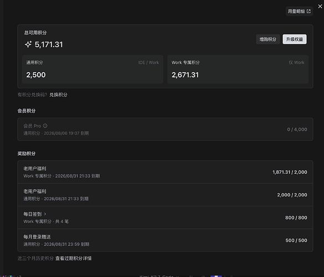
Task: Close the credits dialog with X
Action: coord(320,7)
